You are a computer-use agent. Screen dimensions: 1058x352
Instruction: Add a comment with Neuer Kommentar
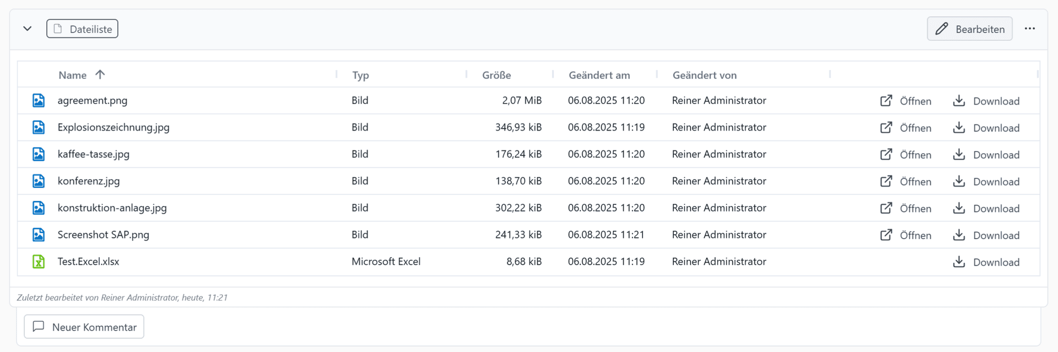click(x=84, y=327)
